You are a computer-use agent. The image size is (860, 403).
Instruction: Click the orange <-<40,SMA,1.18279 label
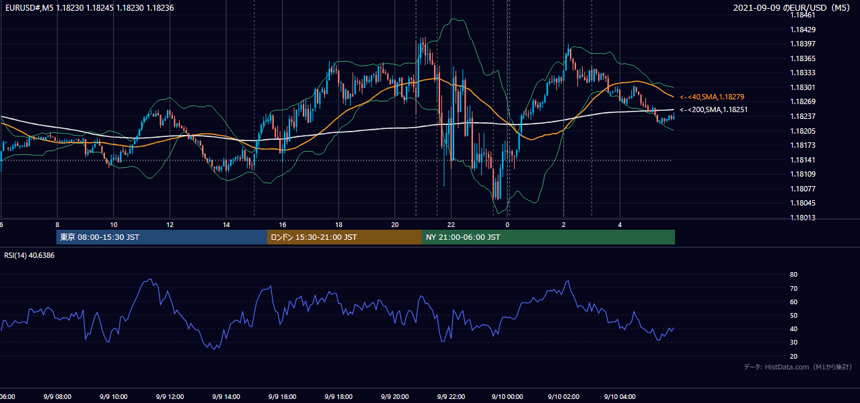712,97
